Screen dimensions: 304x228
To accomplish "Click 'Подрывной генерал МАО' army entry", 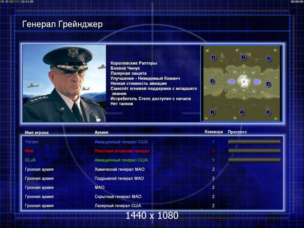I will (x=119, y=178).
